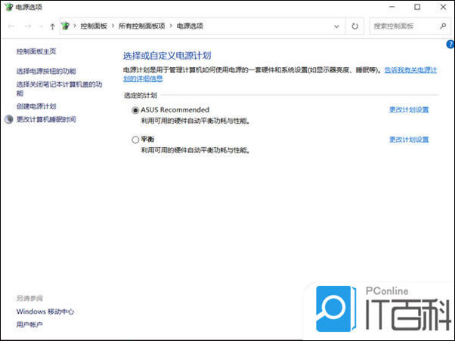This screenshot has width=455, height=341.
Task: Click 更改计划设置 for 平衡 plan
Action: (x=409, y=140)
